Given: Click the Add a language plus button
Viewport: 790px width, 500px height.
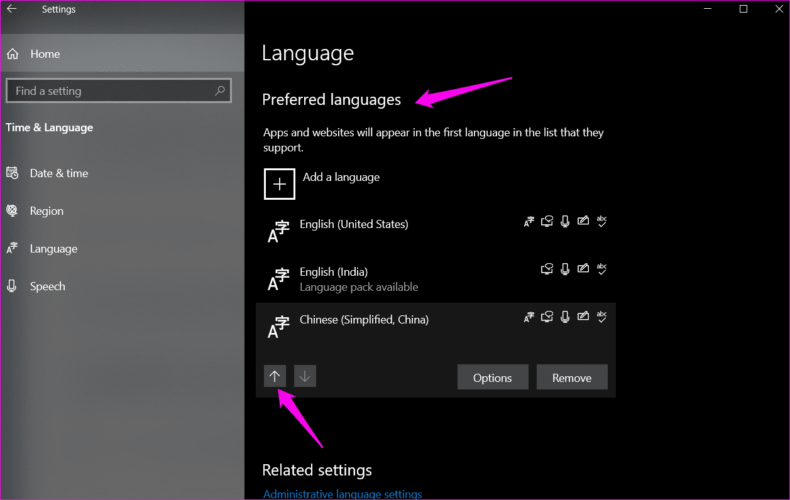Looking at the screenshot, I should click(x=280, y=184).
